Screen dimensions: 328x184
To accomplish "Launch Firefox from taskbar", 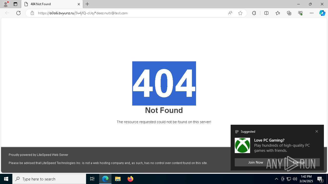I will coord(130,179).
